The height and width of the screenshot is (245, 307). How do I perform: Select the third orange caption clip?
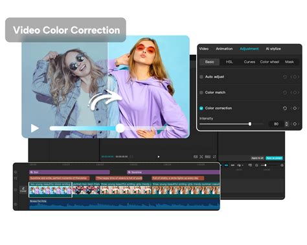point(178,178)
